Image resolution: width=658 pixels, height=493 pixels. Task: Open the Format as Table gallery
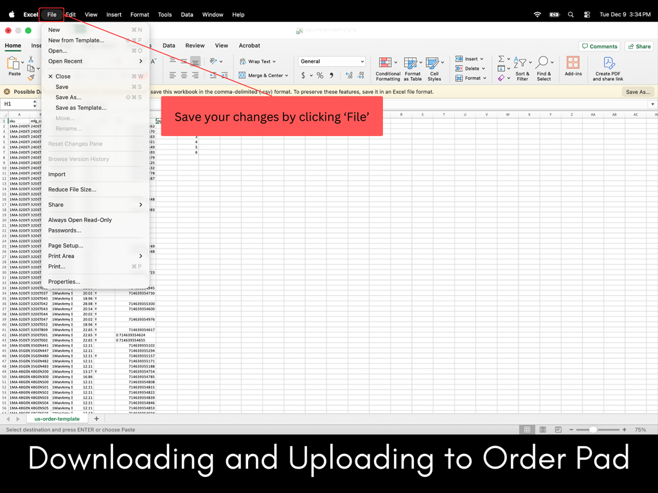(413, 63)
